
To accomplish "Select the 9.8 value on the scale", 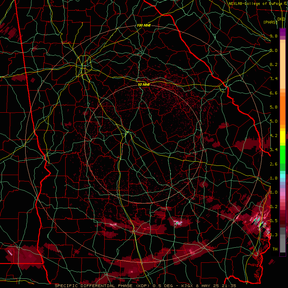I will 274,36.
